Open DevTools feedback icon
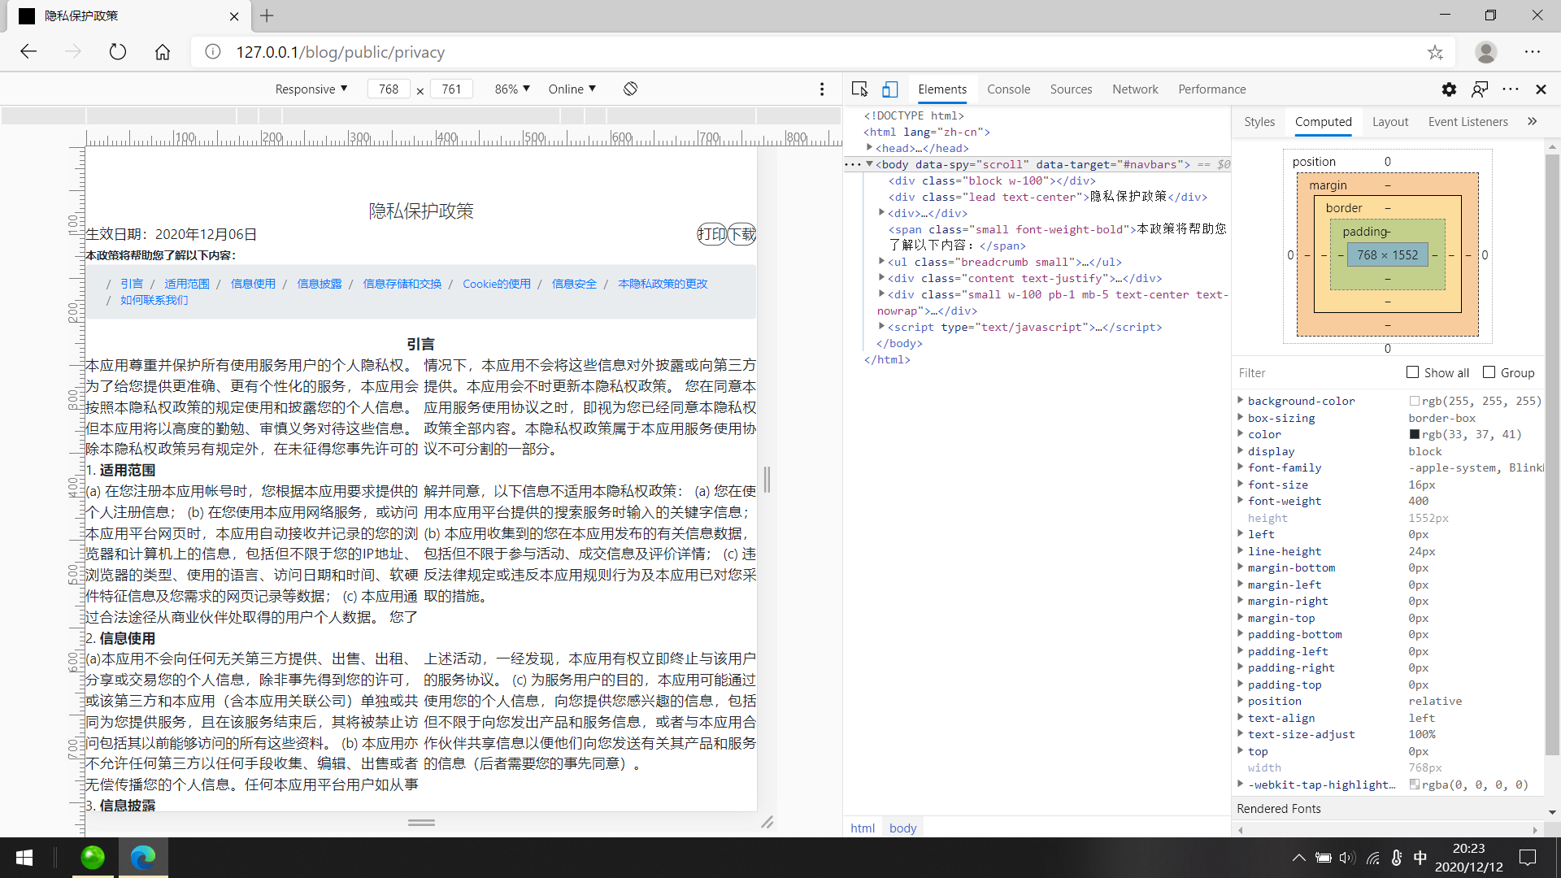The width and height of the screenshot is (1561, 878). coord(1480,89)
